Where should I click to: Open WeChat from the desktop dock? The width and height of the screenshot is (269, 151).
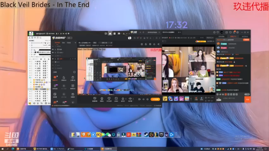point(108,135)
